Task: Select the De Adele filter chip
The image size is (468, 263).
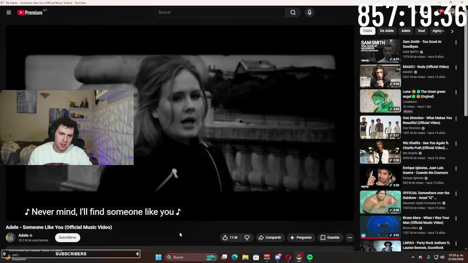Action: pos(387,31)
